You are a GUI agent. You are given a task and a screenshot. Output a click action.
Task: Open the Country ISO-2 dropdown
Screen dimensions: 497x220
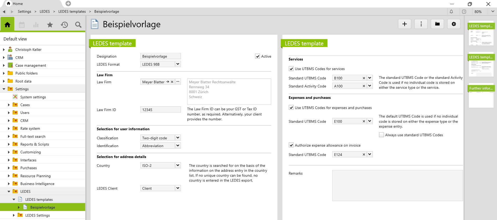(x=178, y=165)
